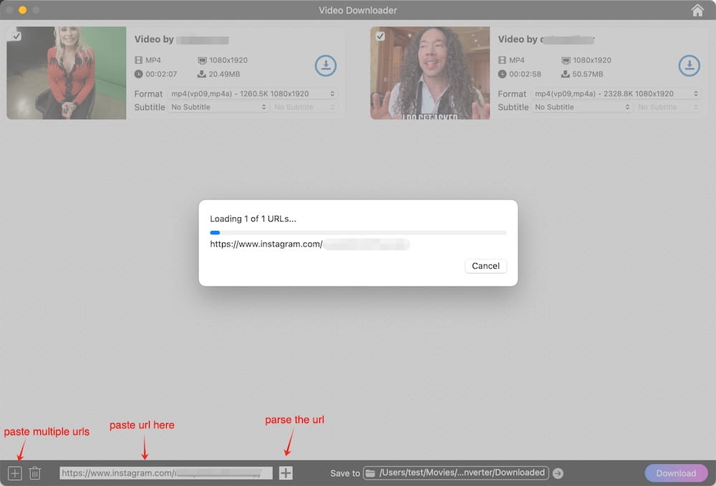
Task: Click the download icon for the second video
Action: click(690, 66)
